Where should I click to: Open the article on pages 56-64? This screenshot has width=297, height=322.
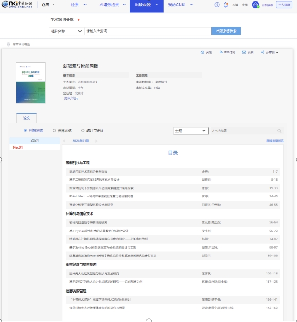(88, 222)
